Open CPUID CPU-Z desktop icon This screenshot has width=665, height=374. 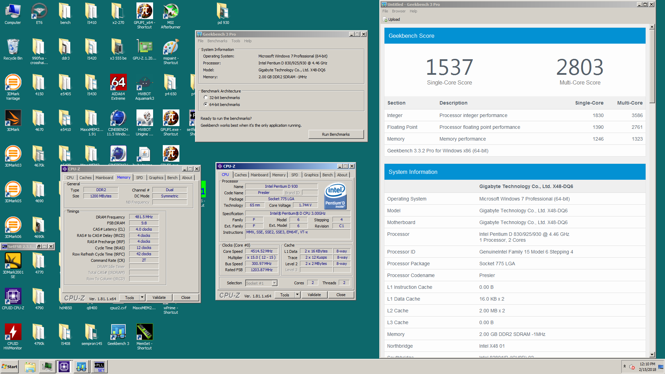tap(13, 299)
